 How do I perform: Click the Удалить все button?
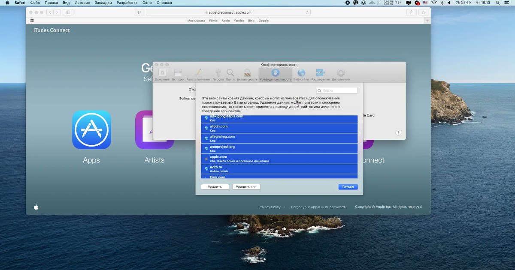(246, 187)
